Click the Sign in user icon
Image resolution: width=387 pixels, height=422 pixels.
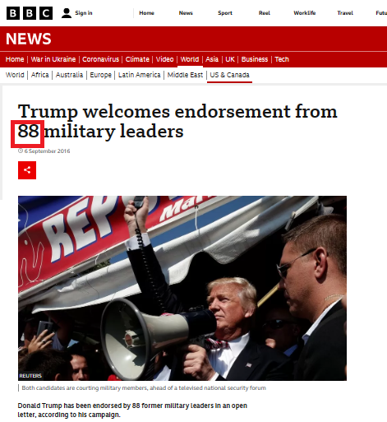coord(67,13)
